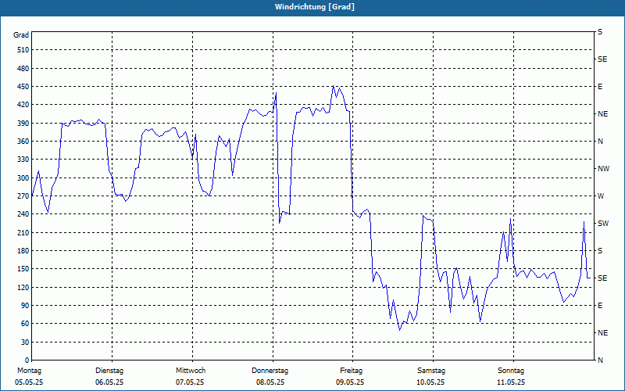Viewport: 625px width, 391px height.
Task: Select the date 09.05.25
Action: click(x=350, y=382)
